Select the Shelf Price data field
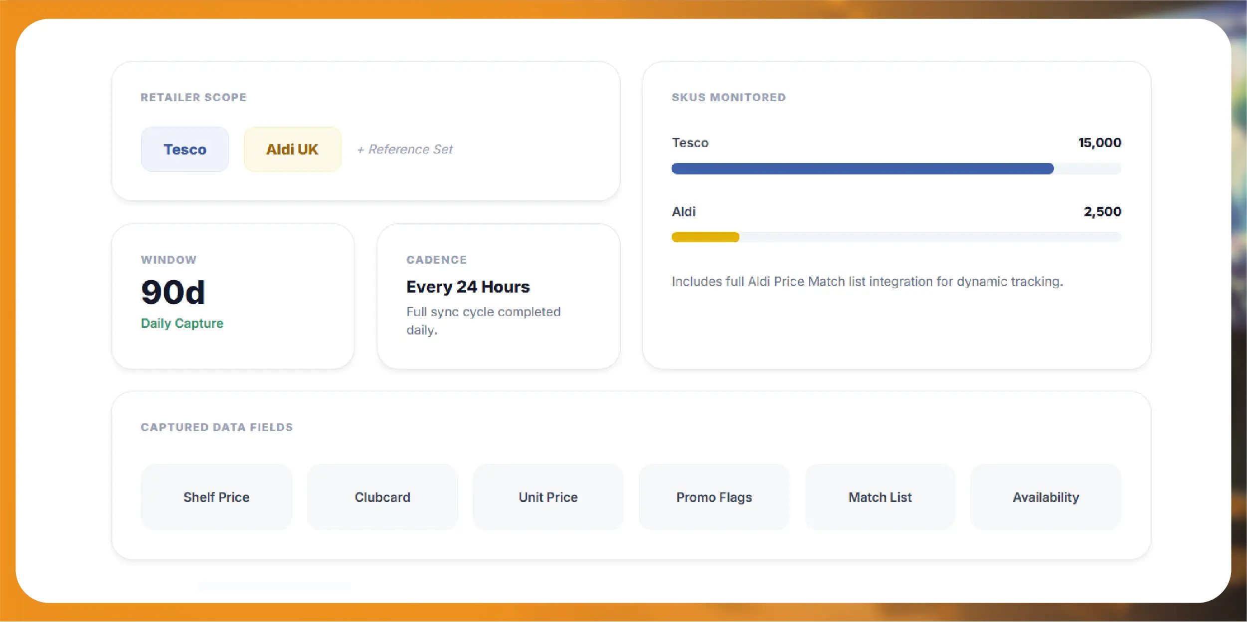Image resolution: width=1247 pixels, height=622 pixels. (216, 497)
